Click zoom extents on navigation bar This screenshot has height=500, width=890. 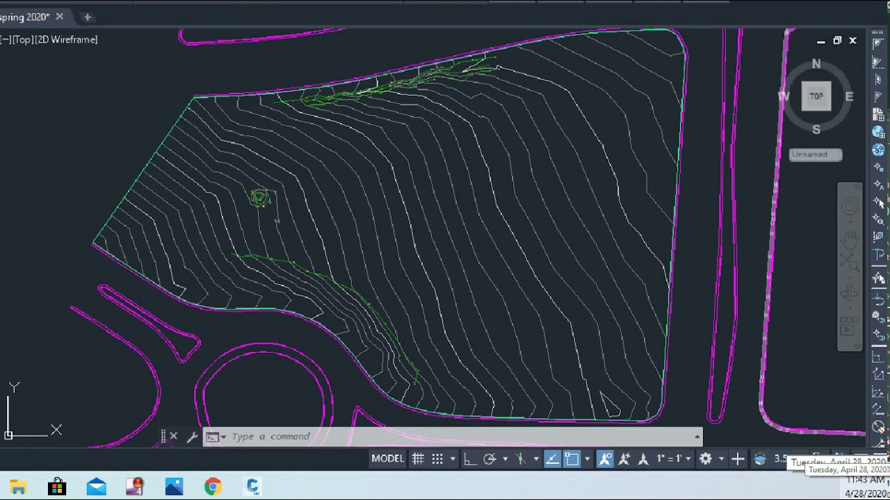850,262
